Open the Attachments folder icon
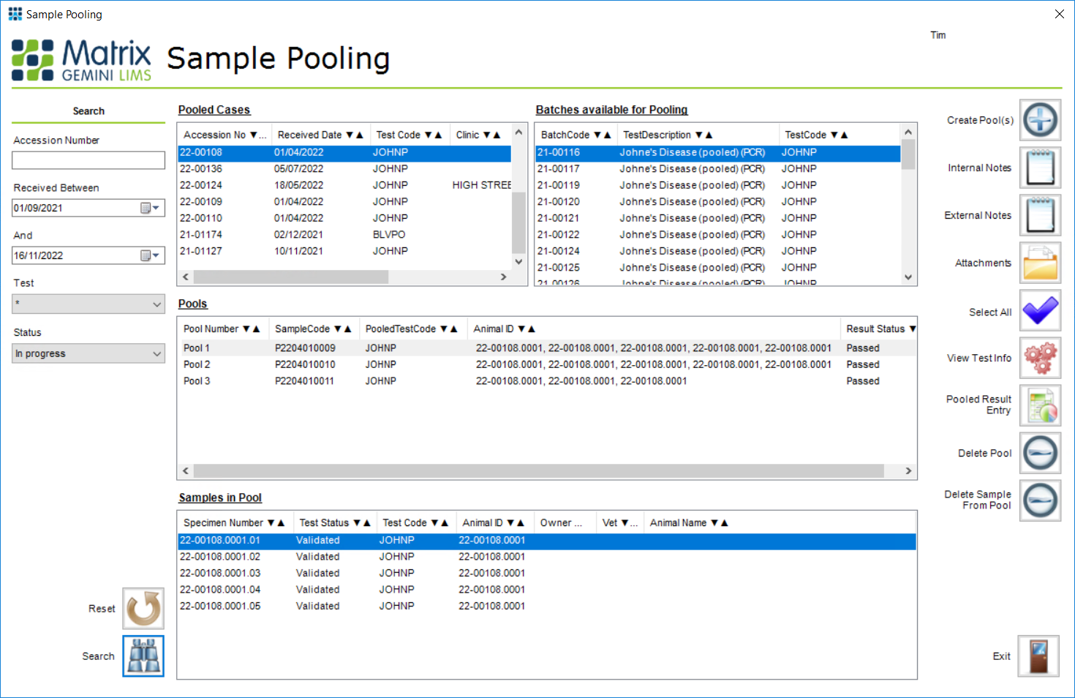This screenshot has height=698, width=1075. (x=1040, y=263)
